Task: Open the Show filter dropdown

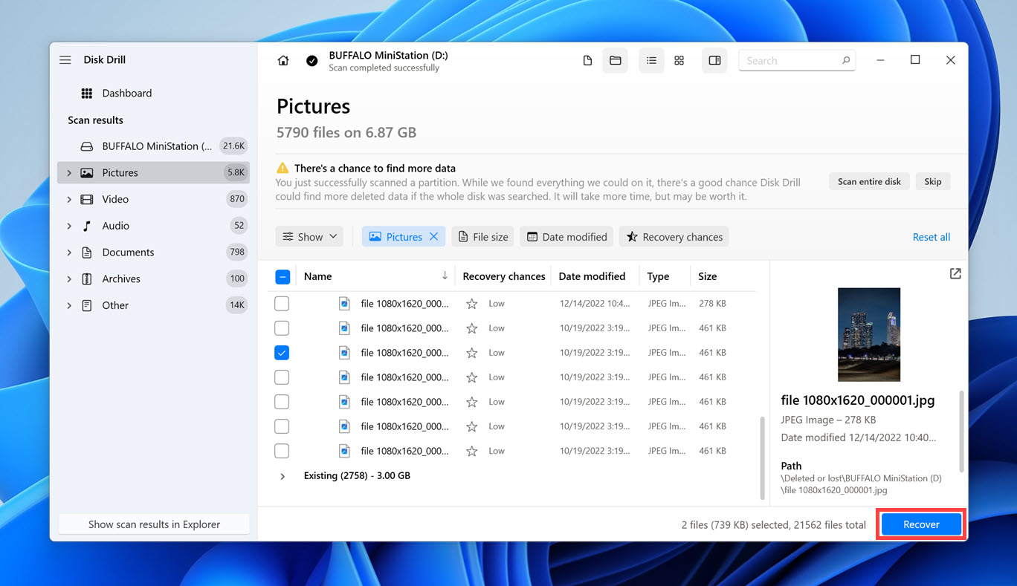Action: 309,237
